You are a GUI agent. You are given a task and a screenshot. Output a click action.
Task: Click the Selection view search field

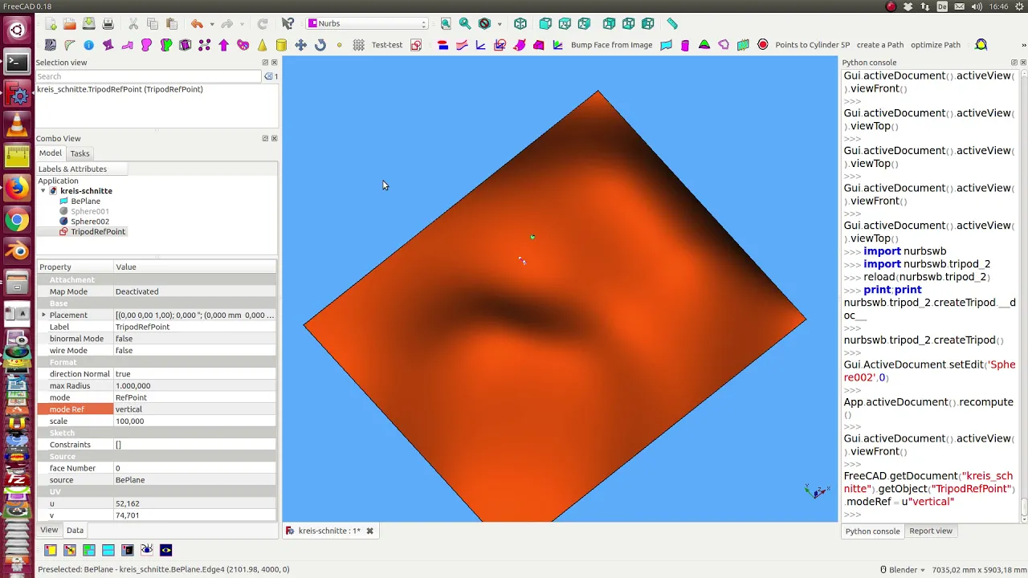[149, 76]
